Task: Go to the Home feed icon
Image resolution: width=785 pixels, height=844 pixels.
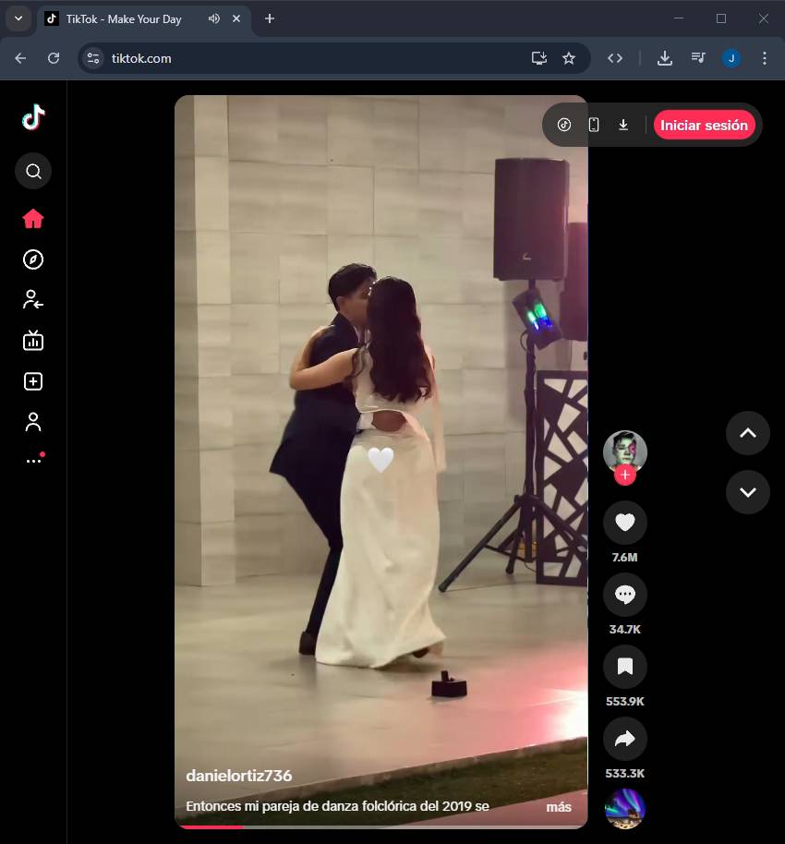Action: [33, 219]
